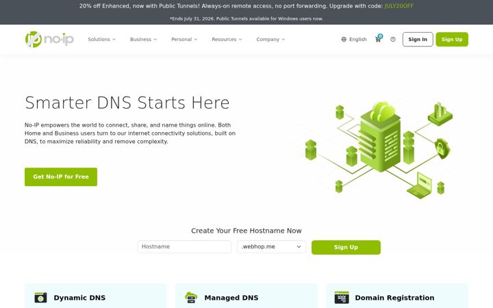The width and height of the screenshot is (493, 308).
Task: Expand the Resources menu
Action: pos(227,39)
